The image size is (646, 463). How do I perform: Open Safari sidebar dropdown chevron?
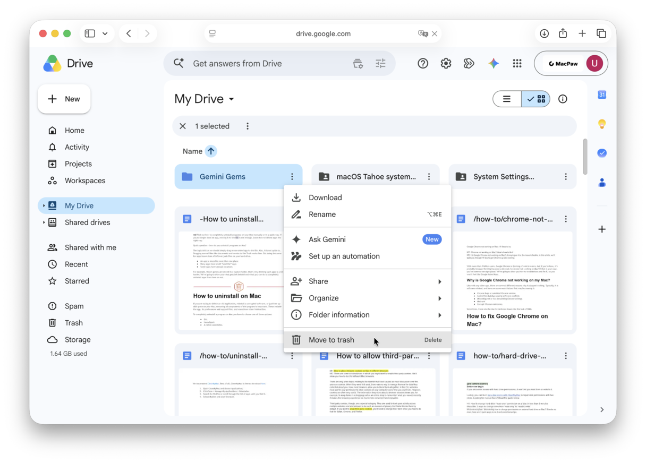(x=105, y=33)
